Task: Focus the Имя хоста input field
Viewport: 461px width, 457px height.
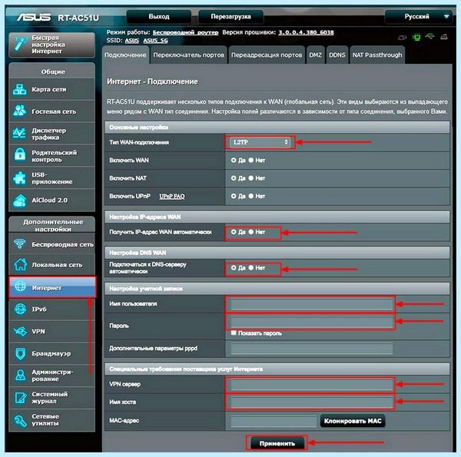Action: (312, 402)
